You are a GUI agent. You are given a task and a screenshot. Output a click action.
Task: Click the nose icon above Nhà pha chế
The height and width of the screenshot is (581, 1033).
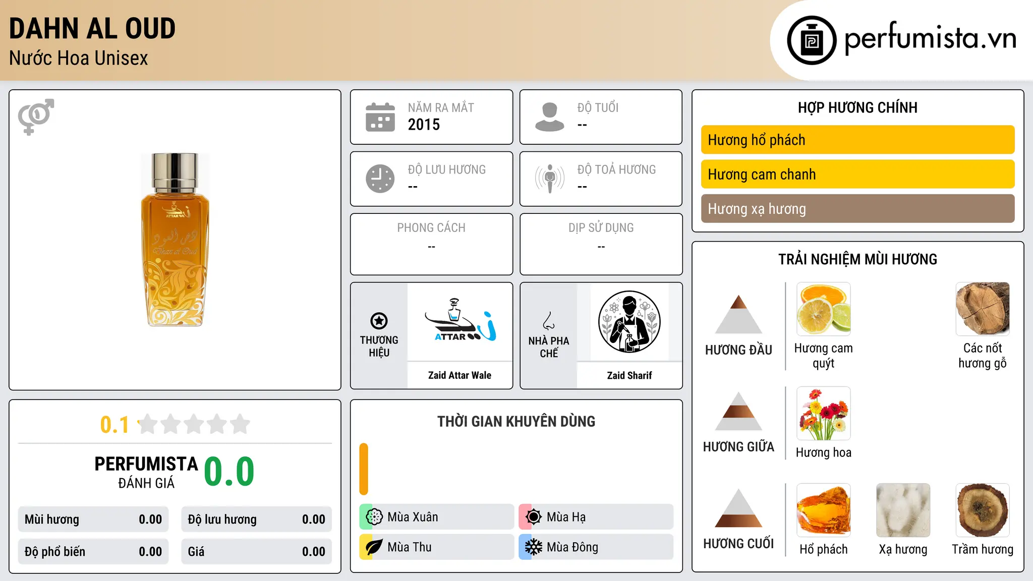pyautogui.click(x=549, y=321)
